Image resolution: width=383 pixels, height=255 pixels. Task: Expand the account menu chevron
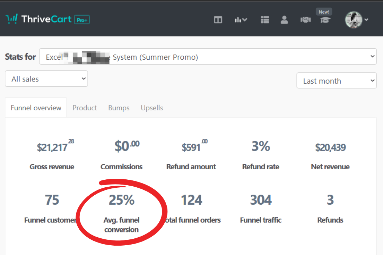tap(366, 20)
